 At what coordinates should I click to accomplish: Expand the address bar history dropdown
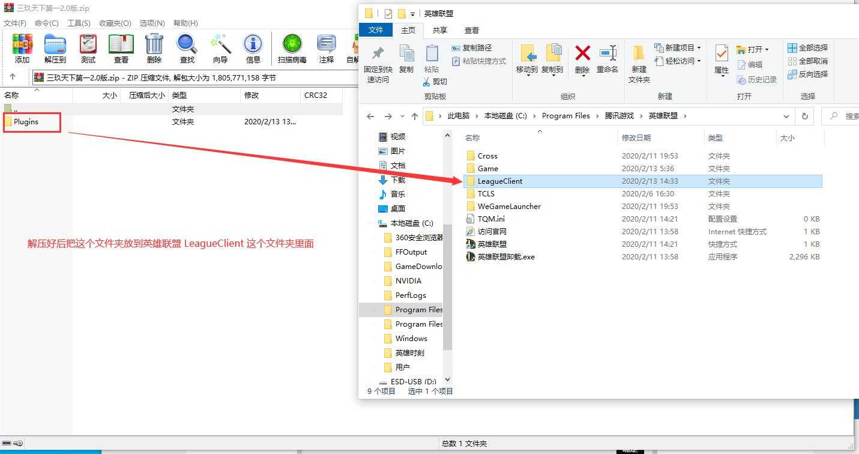786,117
